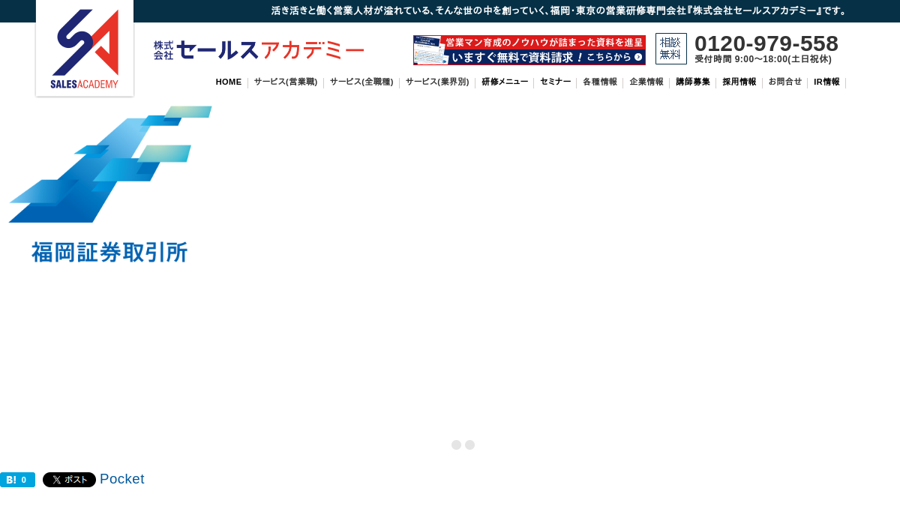Screen dimensions: 900x506
Task: Click the X ポスト share button
Action: tap(69, 480)
